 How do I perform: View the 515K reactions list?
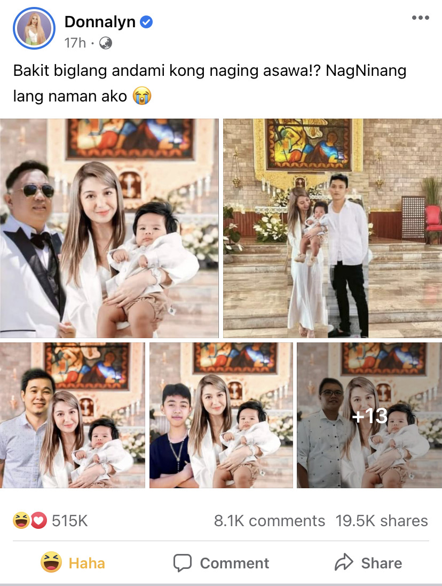(x=70, y=521)
